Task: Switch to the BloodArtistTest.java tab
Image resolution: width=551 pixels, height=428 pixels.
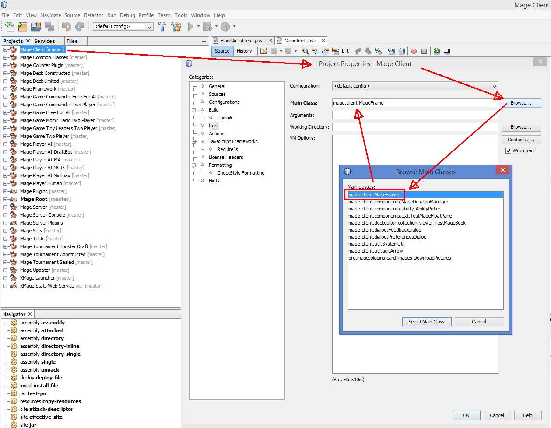Action: (242, 41)
